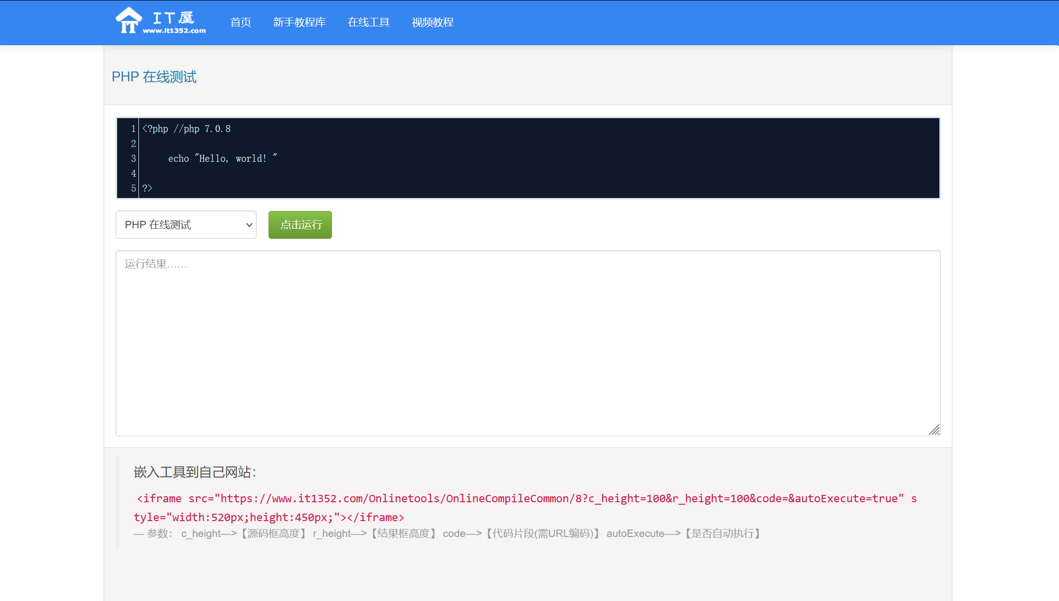Open the 新手教程库 menu item
The height and width of the screenshot is (601, 1059).
click(299, 22)
